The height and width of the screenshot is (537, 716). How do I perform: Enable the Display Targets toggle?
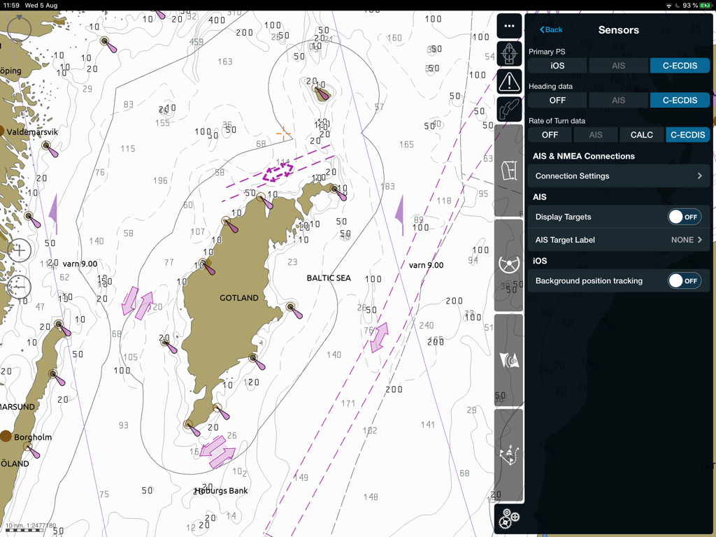coord(685,217)
